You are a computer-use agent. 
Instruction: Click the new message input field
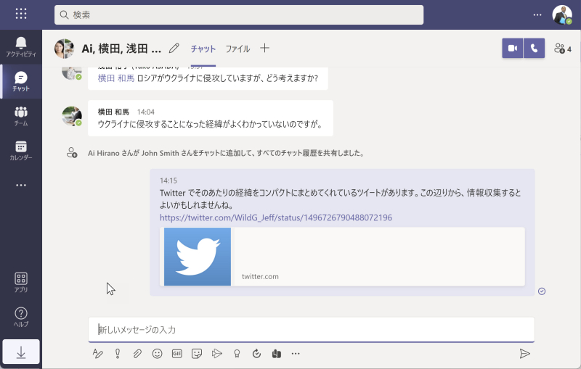click(312, 329)
